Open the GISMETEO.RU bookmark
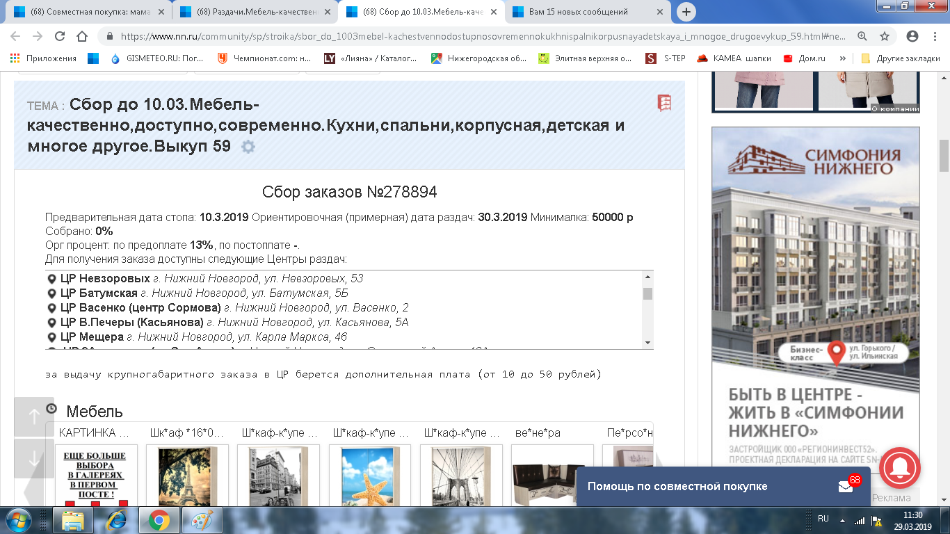The width and height of the screenshot is (950, 534). (x=158, y=58)
